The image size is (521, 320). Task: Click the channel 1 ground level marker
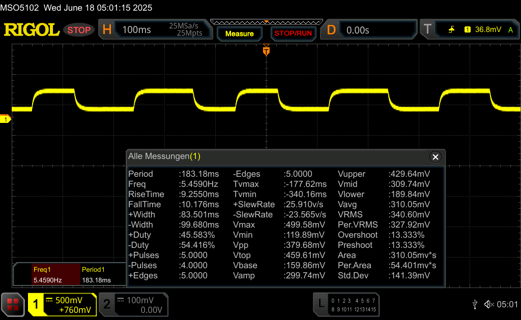[x=5, y=119]
